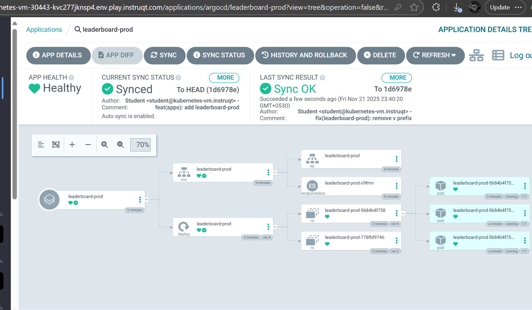Collapse the leaderboard-prod svc node children

[x=275, y=172]
